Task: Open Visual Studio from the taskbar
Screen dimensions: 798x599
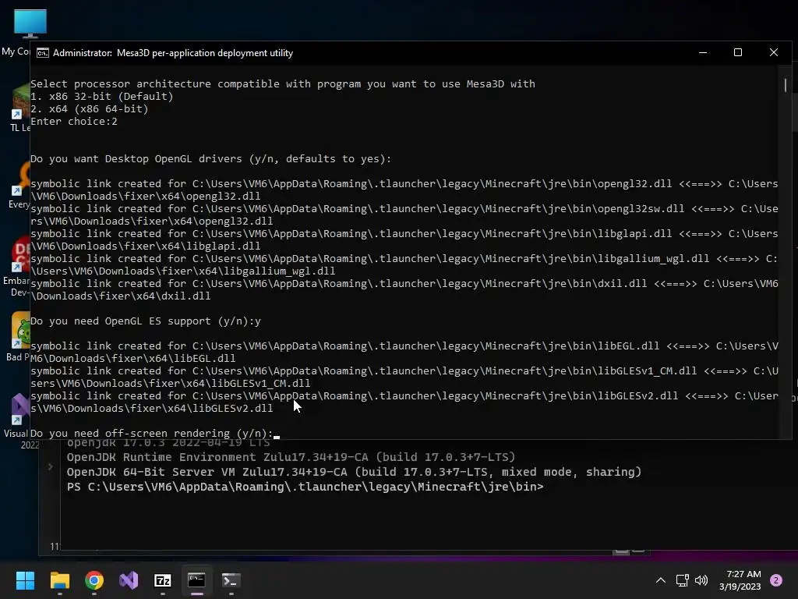Action: coord(129,580)
